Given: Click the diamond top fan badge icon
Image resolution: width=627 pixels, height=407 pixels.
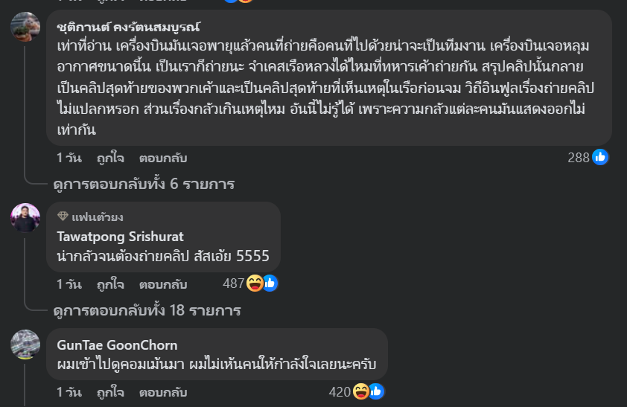Looking at the screenshot, I should coord(63,217).
